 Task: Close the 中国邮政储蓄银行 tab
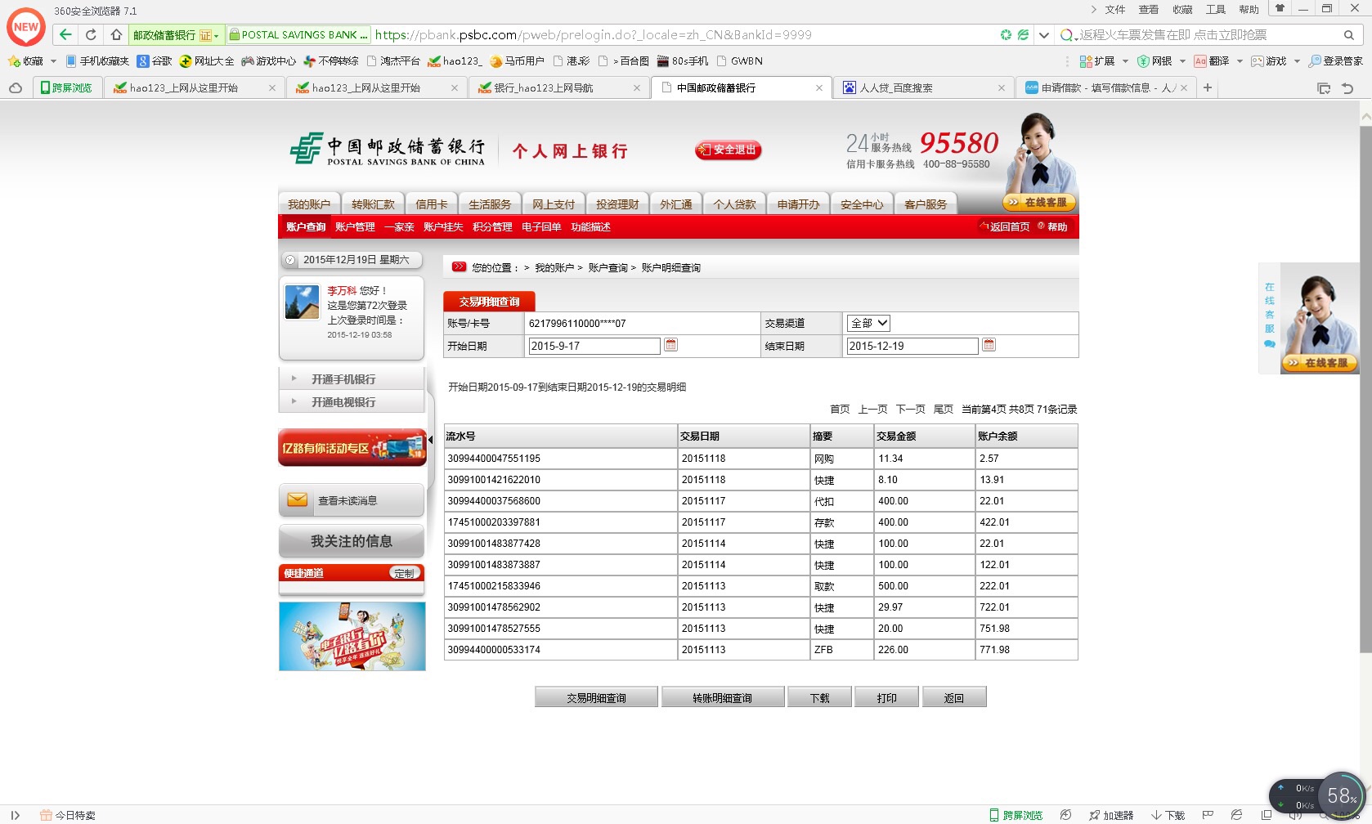tap(819, 87)
